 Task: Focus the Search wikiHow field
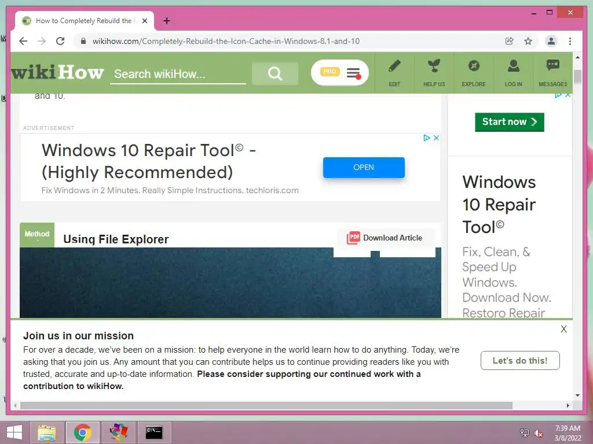178,74
